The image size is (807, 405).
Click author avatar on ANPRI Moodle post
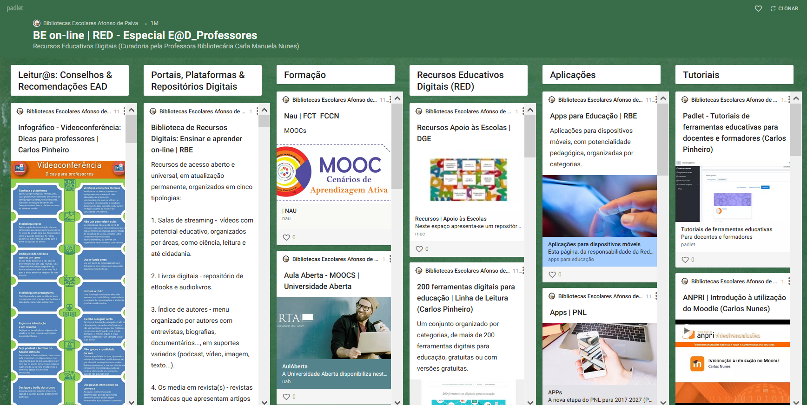coord(685,281)
